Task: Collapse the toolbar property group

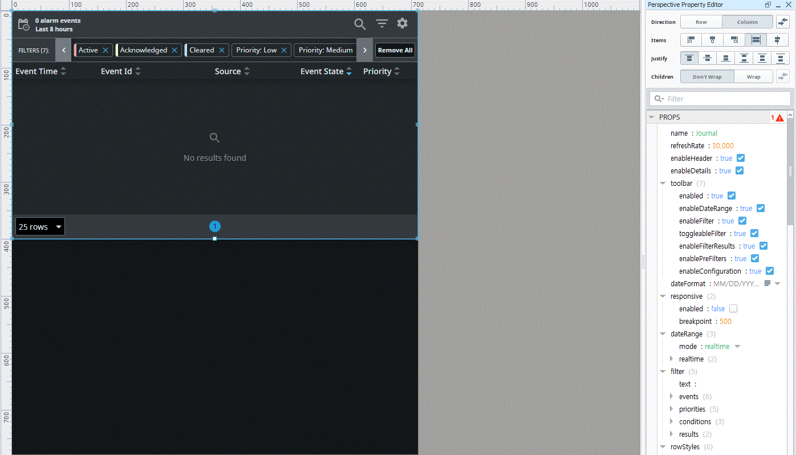Action: point(663,184)
